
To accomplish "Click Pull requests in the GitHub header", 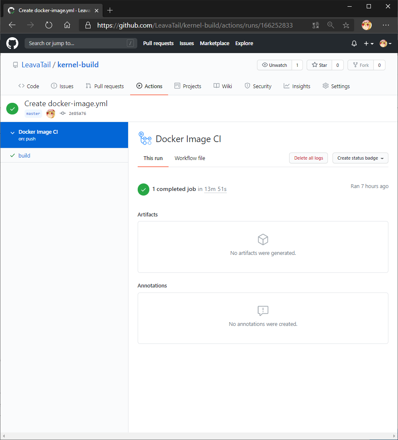I will tap(158, 43).
